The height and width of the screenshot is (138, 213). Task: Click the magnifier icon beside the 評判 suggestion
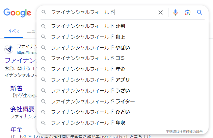click(x=43, y=26)
